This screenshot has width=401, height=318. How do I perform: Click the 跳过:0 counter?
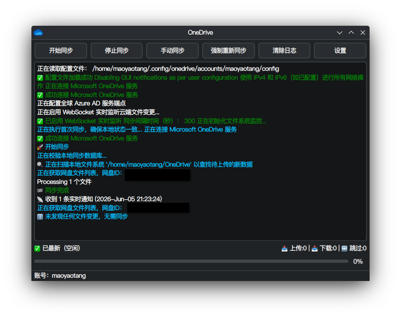(x=358, y=248)
